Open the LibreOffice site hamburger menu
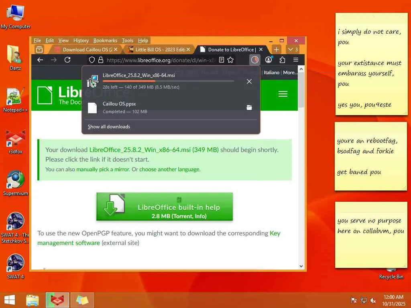Image resolution: width=411 pixels, height=308 pixels. pos(283,94)
